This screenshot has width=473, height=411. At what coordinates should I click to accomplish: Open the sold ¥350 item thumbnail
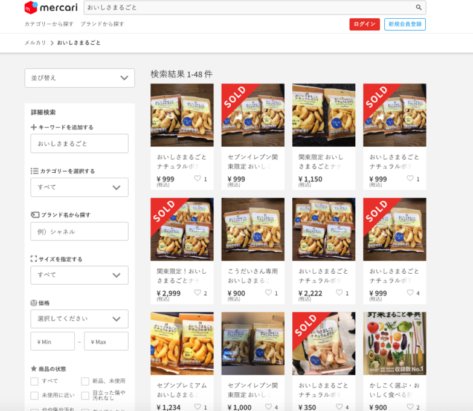tap(324, 343)
